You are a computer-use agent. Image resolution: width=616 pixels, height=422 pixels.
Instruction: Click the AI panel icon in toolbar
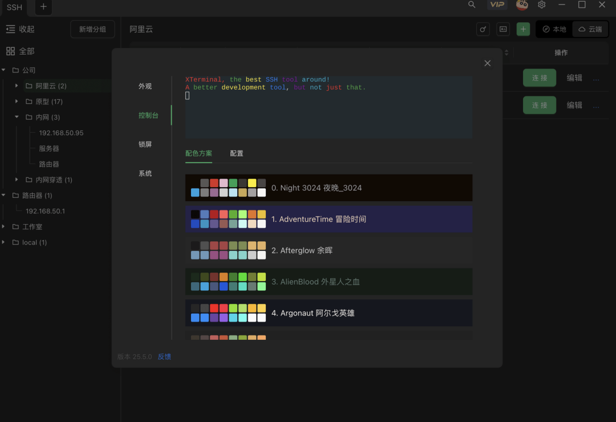pos(503,29)
